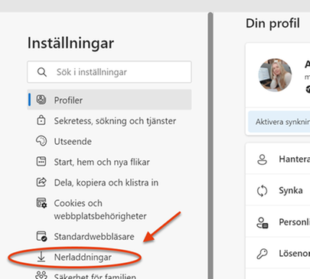310x279 pixels.
Task: Click the sidebar vertical scrollbar
Action: pyautogui.click(x=210, y=146)
